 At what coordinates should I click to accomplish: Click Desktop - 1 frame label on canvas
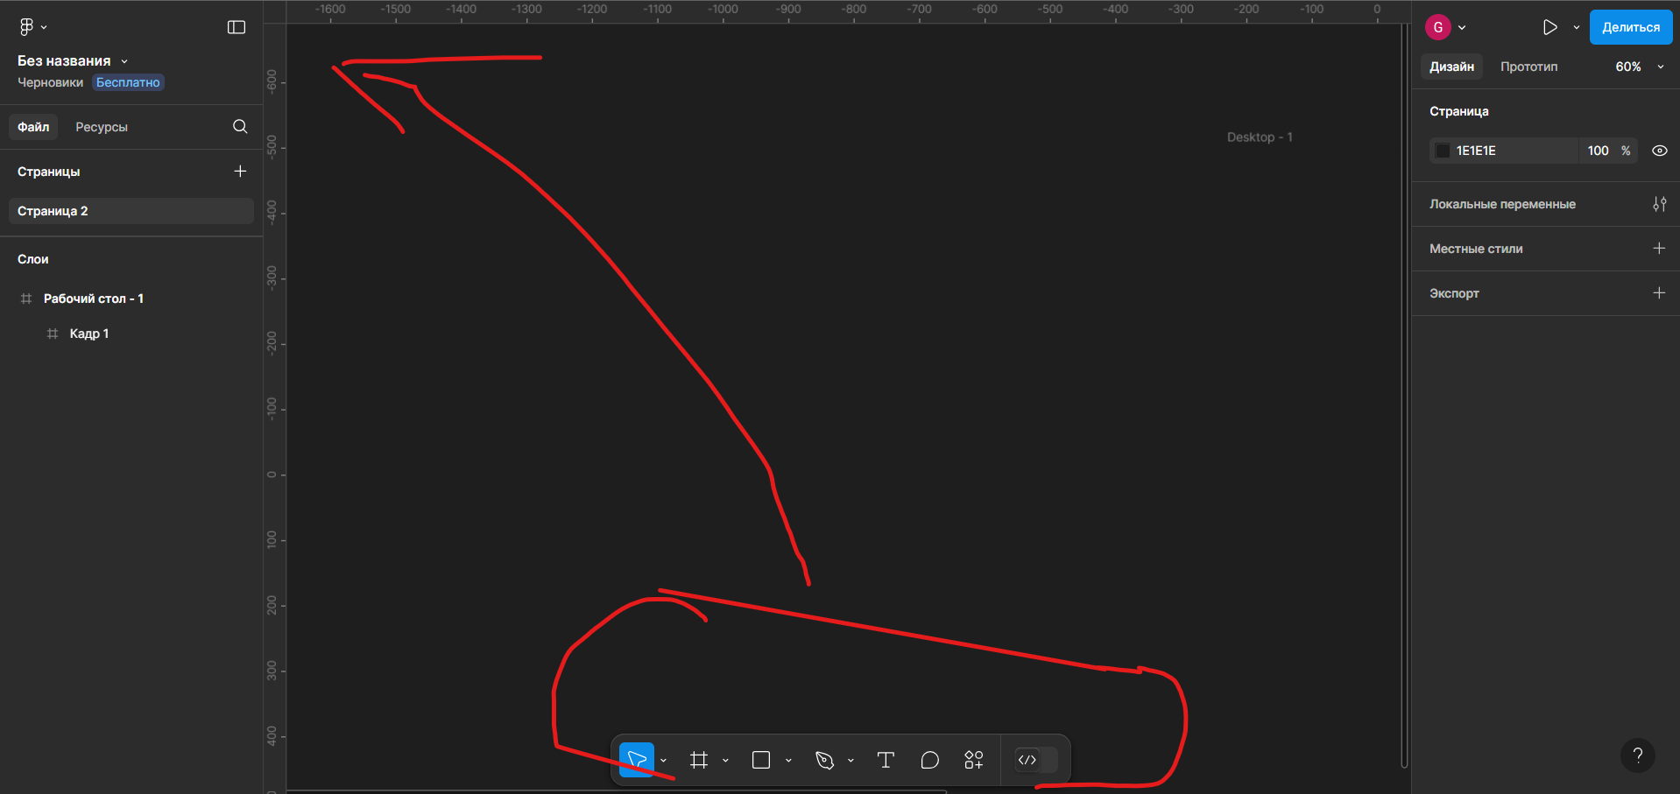click(x=1260, y=137)
